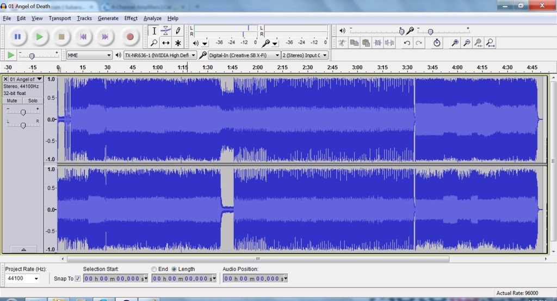The image size is (557, 301).
Task: Click the green Play button
Action: (39, 37)
